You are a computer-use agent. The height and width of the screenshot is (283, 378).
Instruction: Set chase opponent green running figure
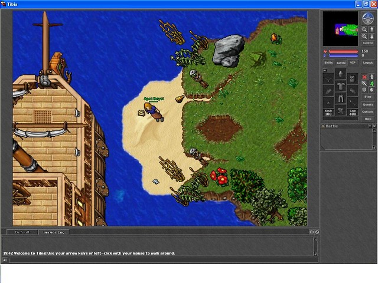[x=372, y=83]
